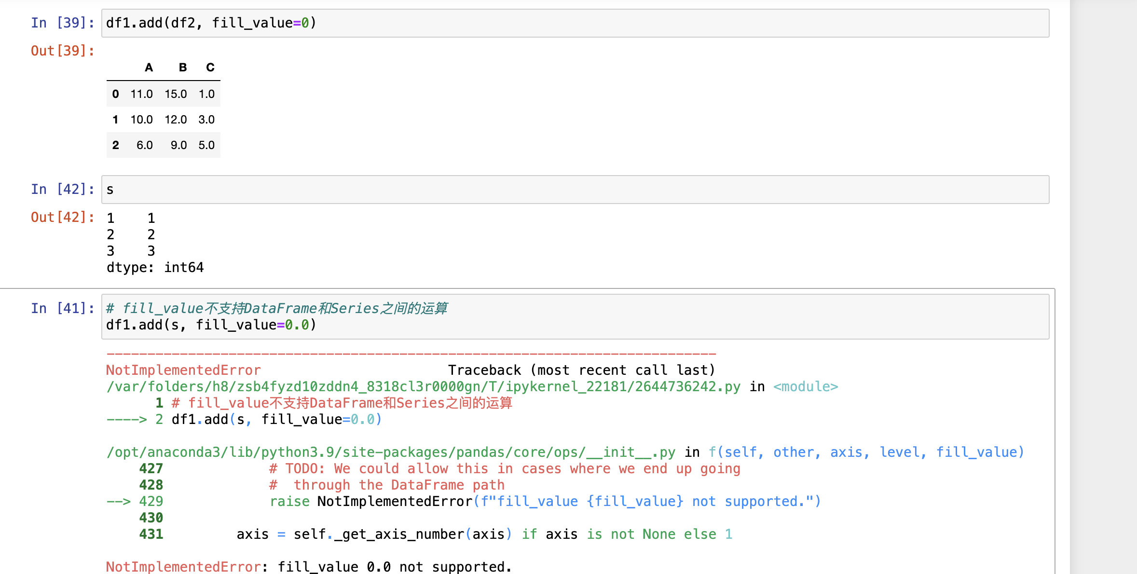
Task: Click the pandas/core/ops/__init__.py path
Action: point(391,452)
